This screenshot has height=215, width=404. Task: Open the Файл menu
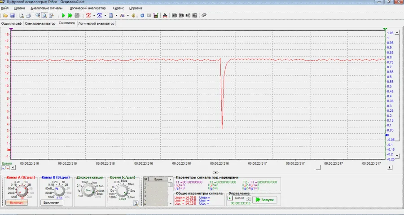pyautogui.click(x=4, y=8)
